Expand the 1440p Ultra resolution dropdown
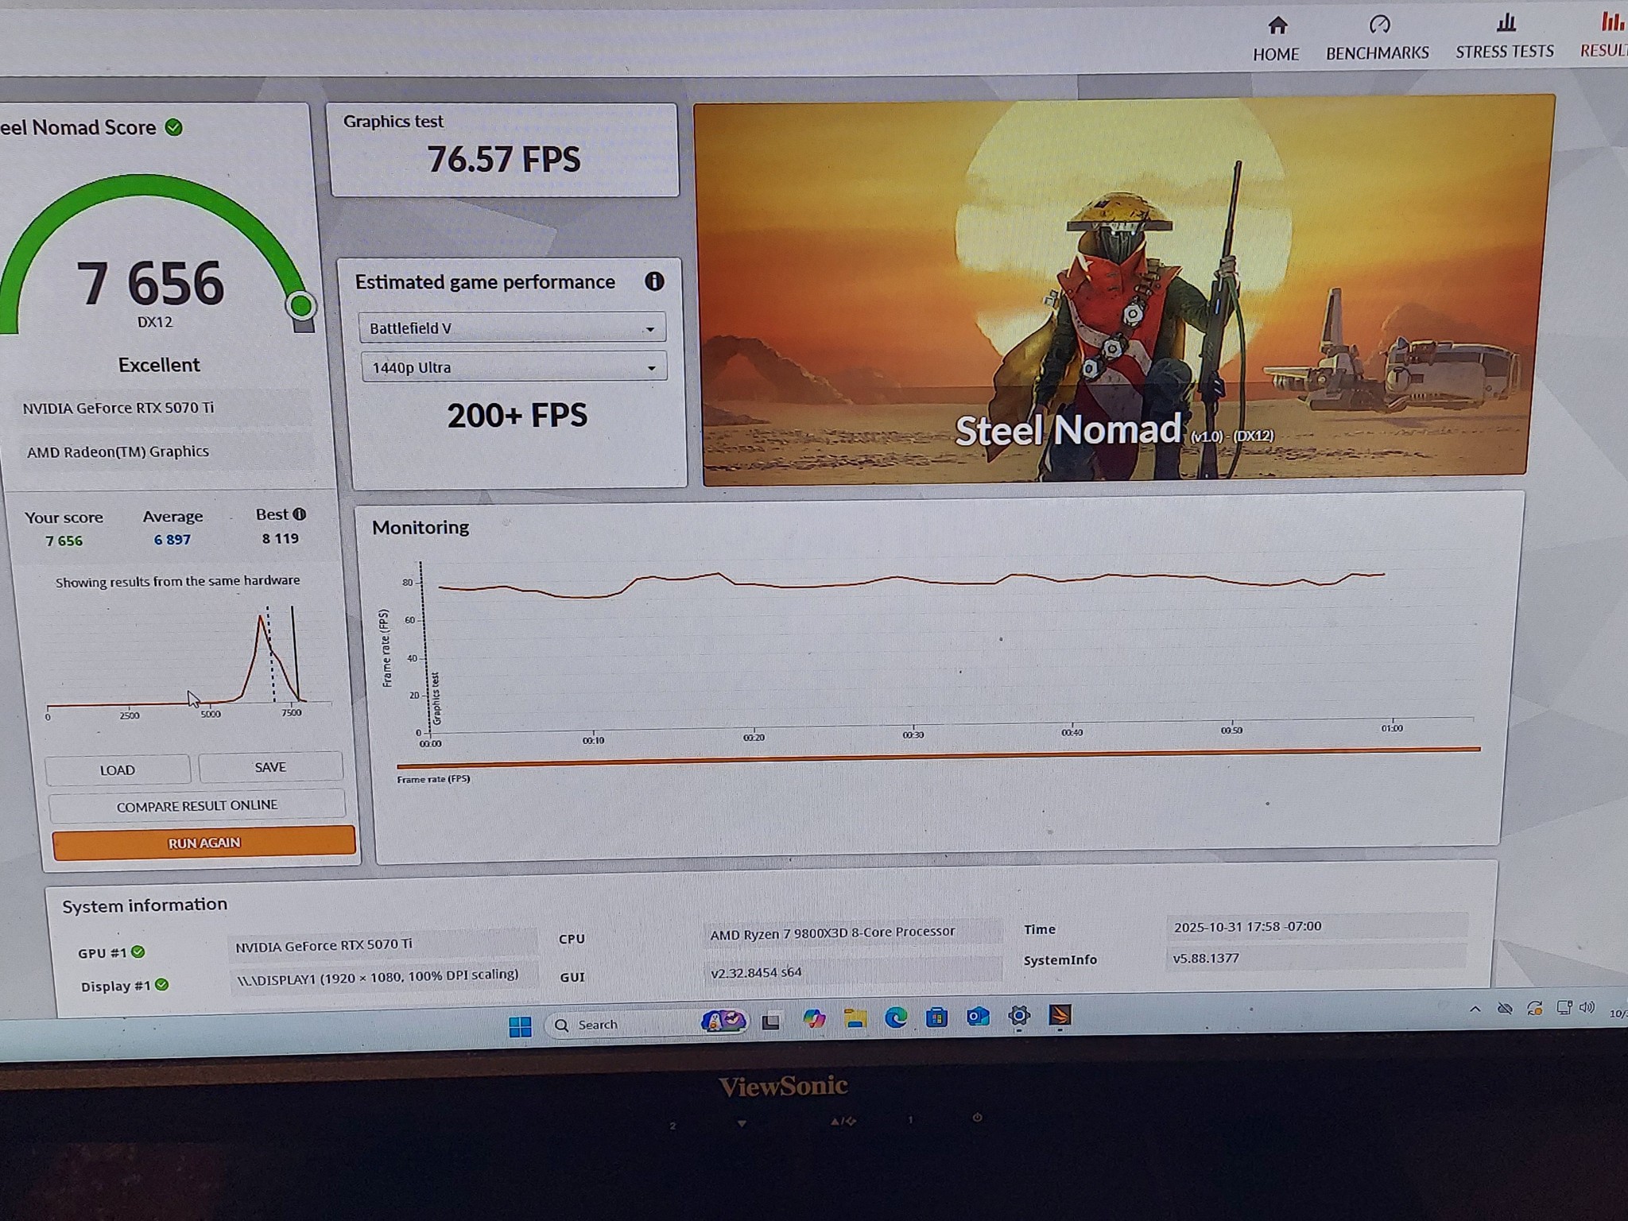The image size is (1628, 1221). pyautogui.click(x=514, y=367)
